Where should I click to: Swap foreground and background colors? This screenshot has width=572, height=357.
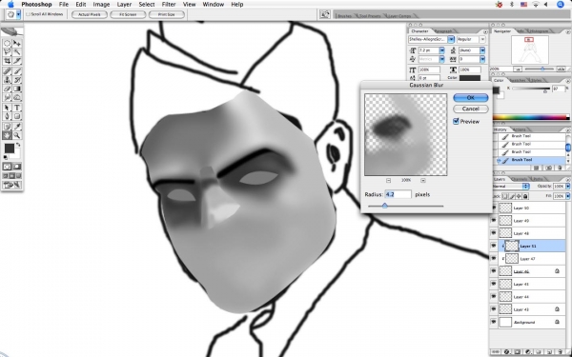click(x=18, y=145)
